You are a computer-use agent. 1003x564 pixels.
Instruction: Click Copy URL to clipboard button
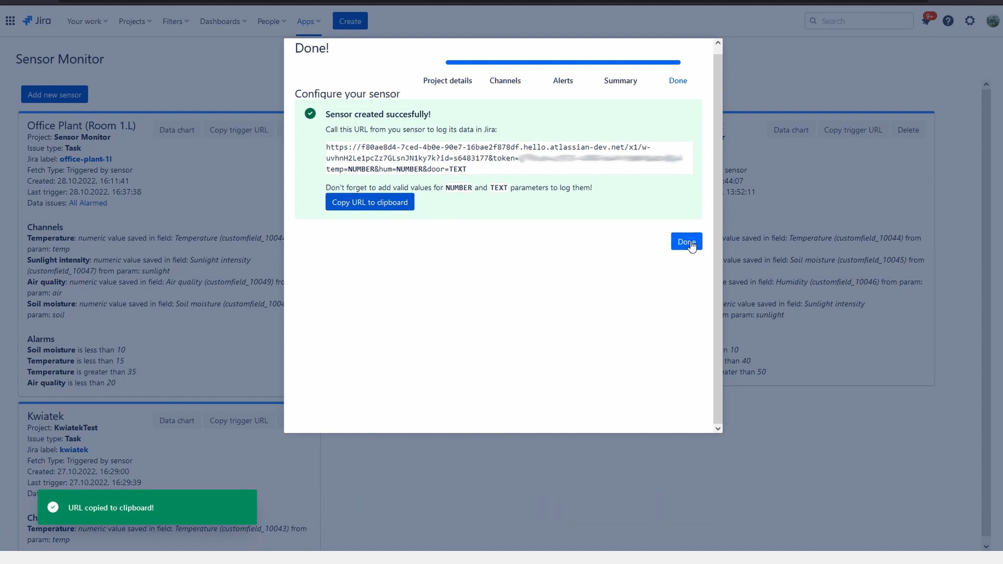(369, 202)
